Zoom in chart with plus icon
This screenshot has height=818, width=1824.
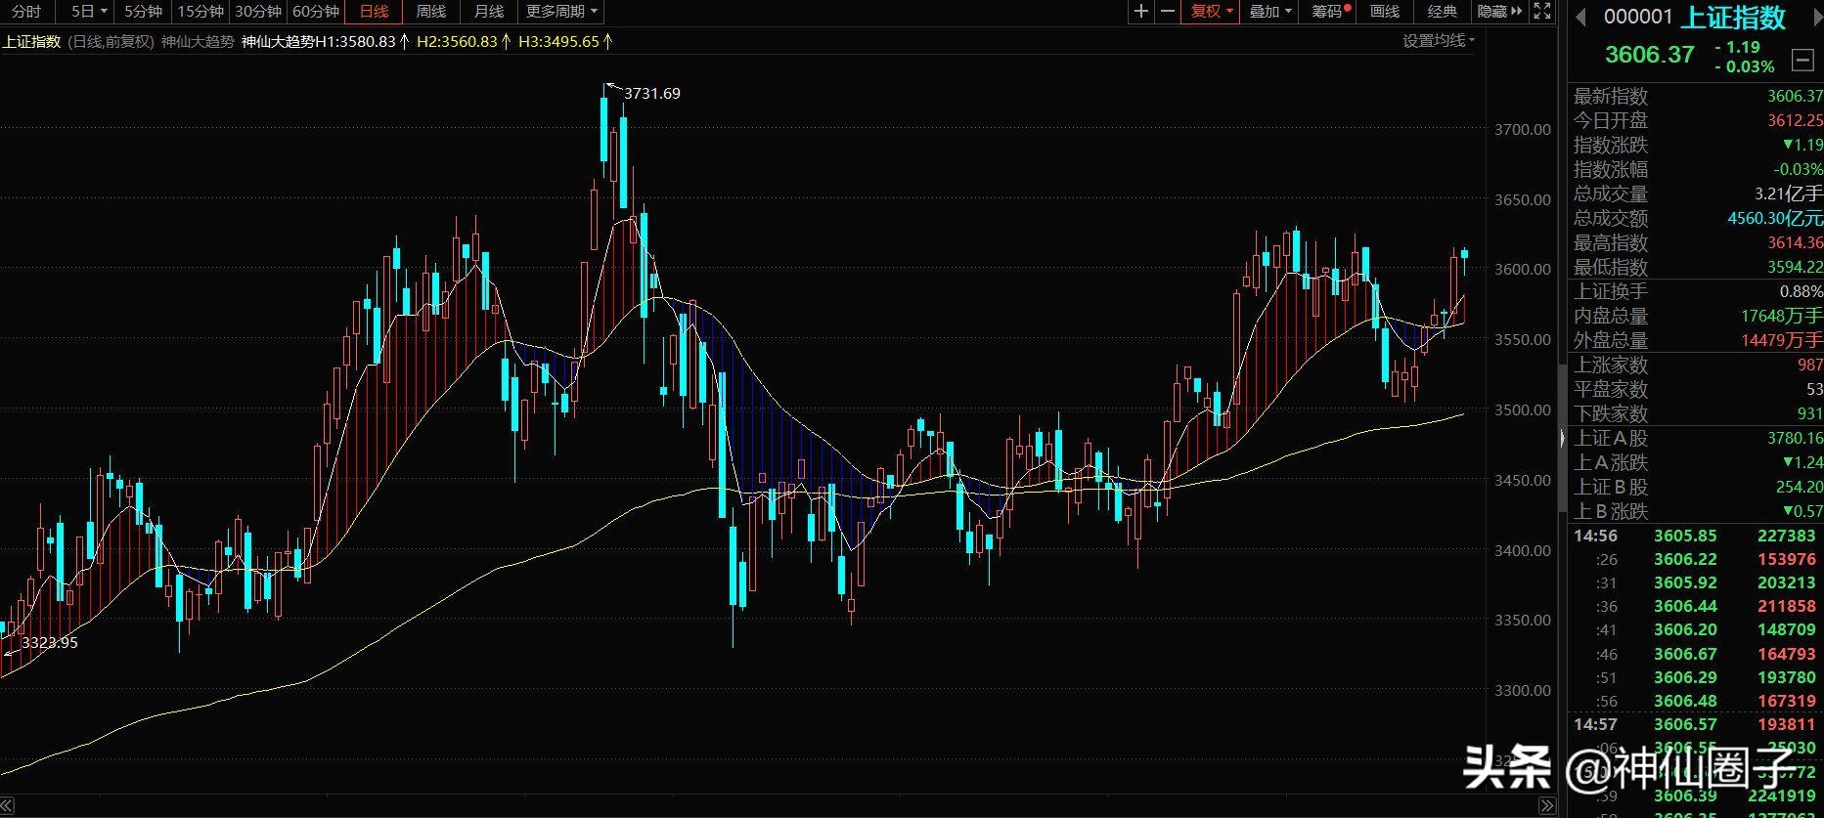1140,12
